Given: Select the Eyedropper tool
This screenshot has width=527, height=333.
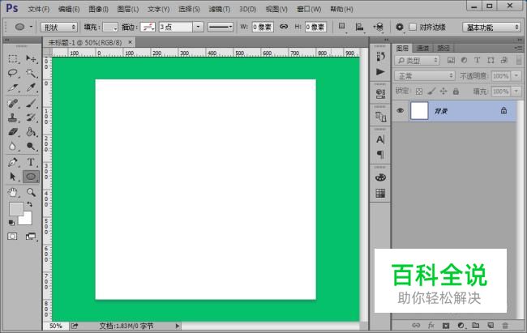Looking at the screenshot, I should (x=31, y=88).
